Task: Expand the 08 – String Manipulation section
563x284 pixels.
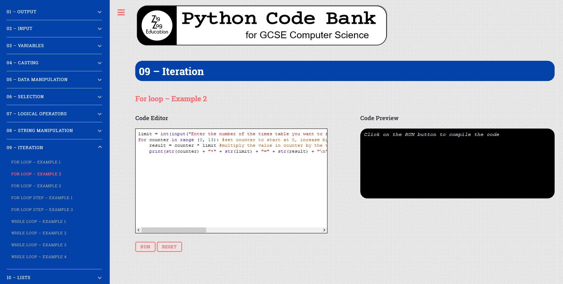Action: [54, 131]
